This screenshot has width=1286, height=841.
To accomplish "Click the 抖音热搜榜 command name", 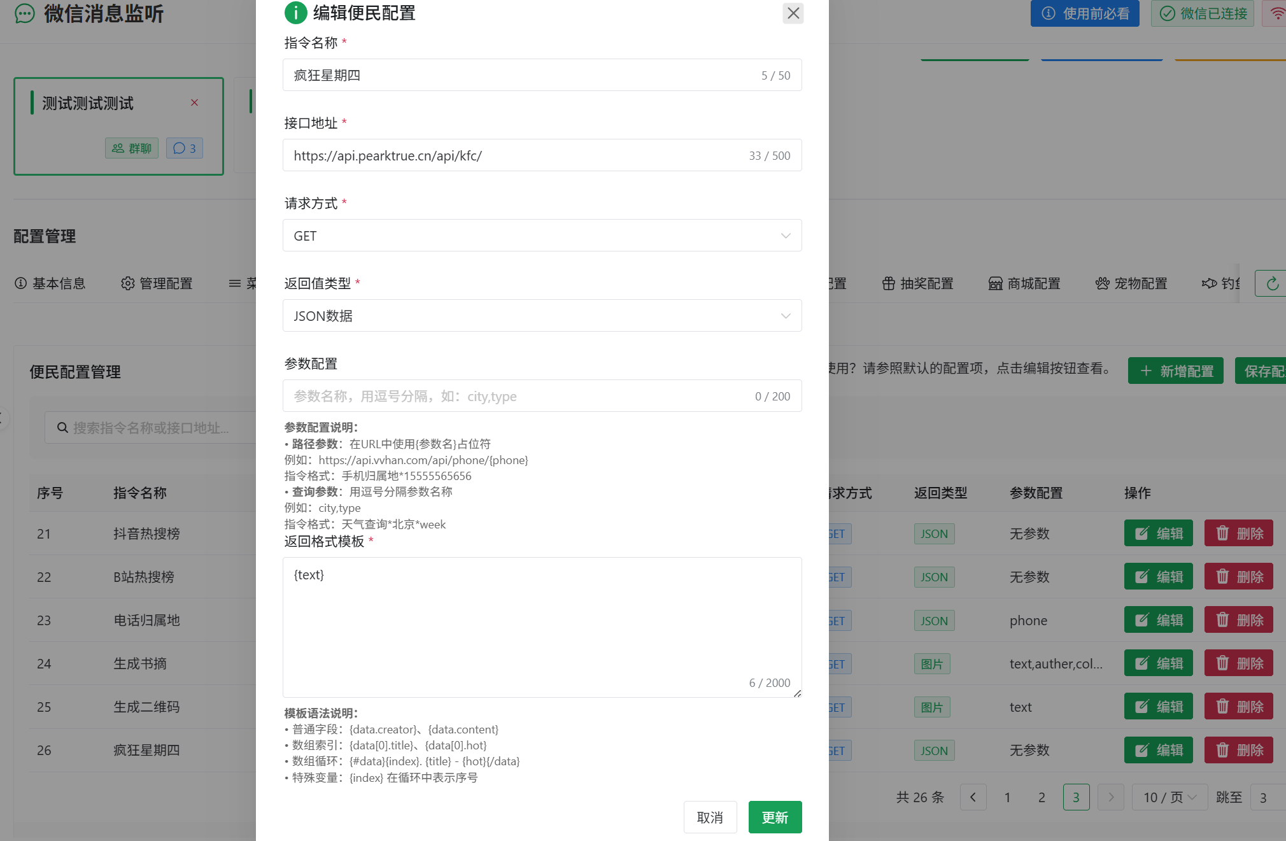I will click(x=146, y=534).
